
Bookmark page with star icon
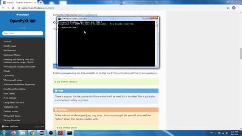(228, 8)
